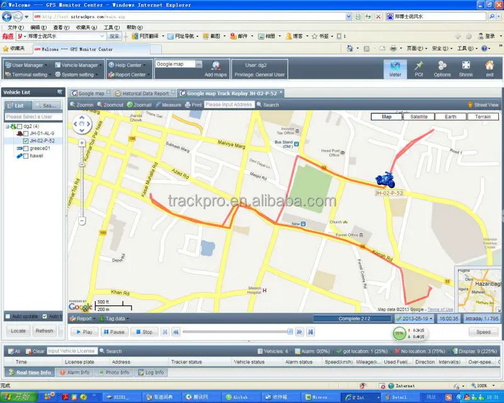Click the All vehicles icon in bottom panel
504x403 pixels.
point(14,351)
